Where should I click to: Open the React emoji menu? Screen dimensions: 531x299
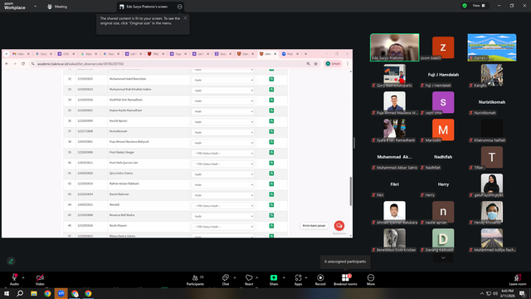249,280
